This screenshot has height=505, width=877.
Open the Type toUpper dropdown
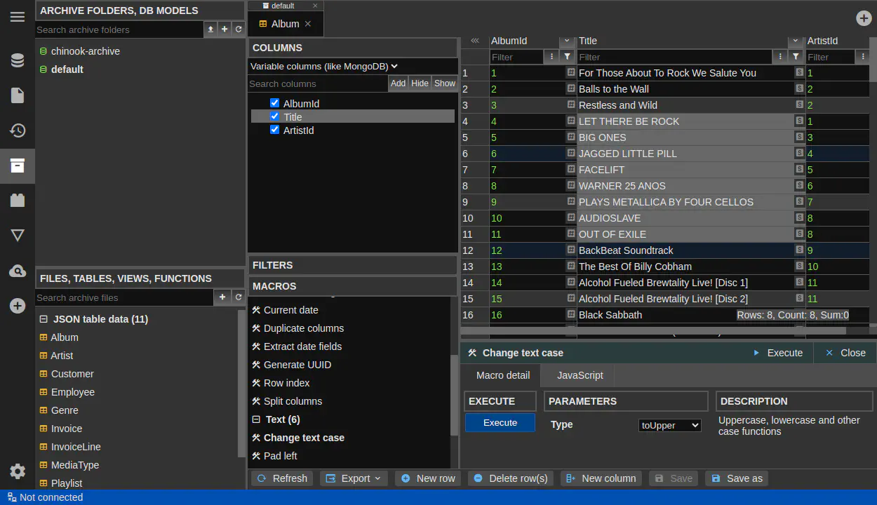(670, 425)
